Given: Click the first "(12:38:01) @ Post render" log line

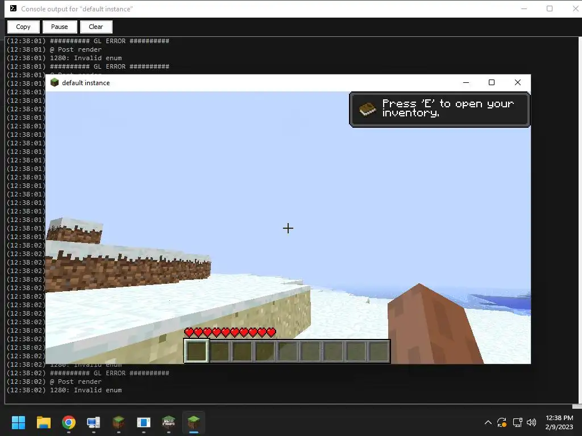Looking at the screenshot, I should point(54,49).
